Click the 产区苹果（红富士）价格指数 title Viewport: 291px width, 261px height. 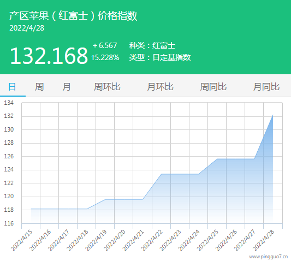73,16
